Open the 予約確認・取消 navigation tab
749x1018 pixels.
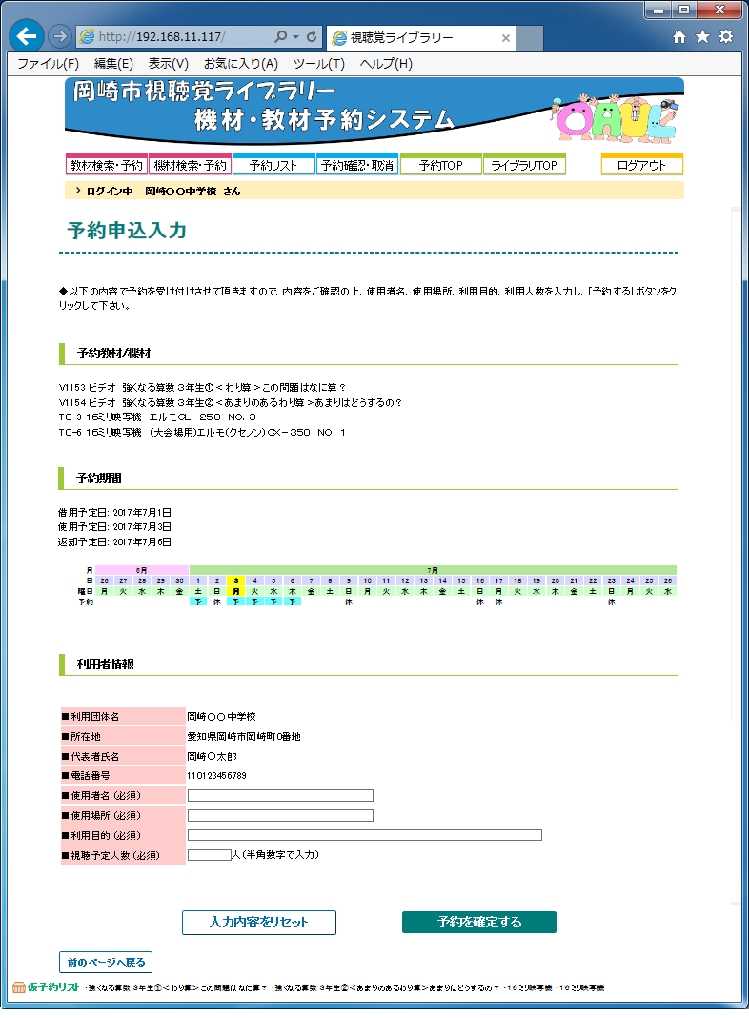357,165
